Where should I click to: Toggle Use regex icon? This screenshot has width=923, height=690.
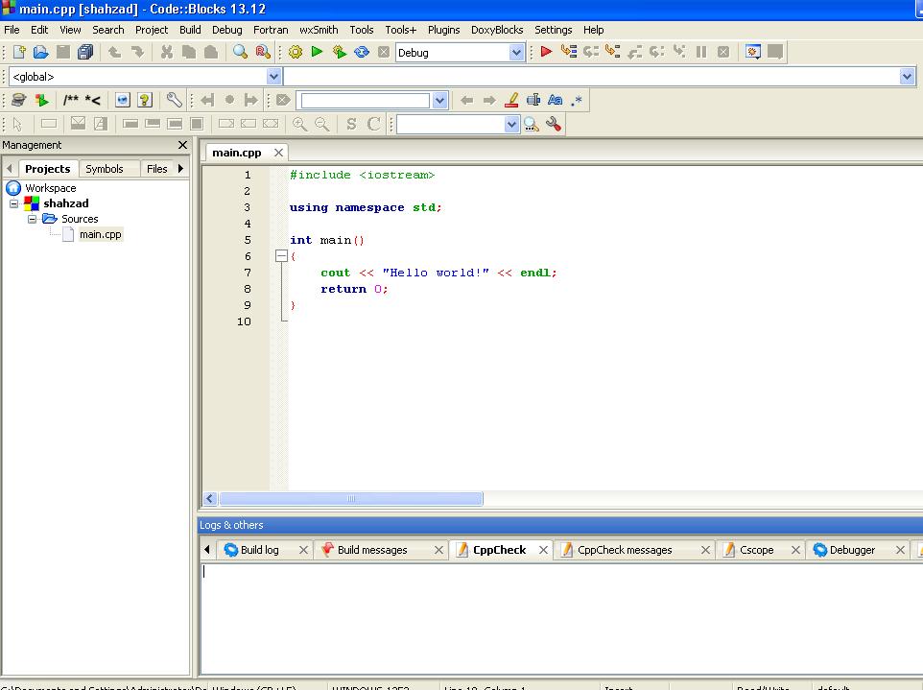[577, 100]
